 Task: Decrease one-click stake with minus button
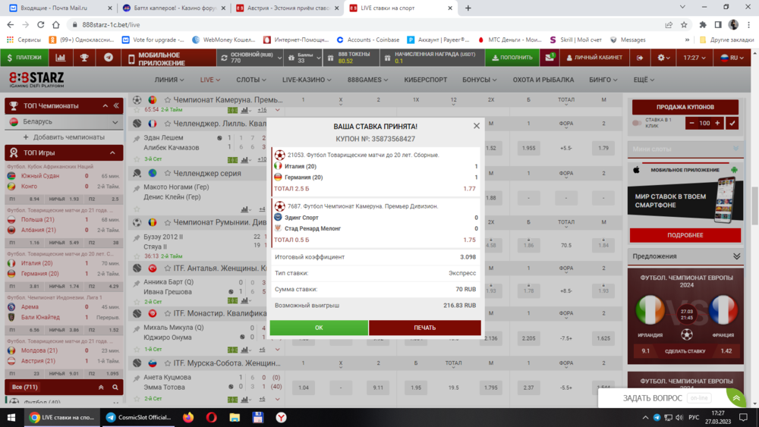[x=691, y=124]
